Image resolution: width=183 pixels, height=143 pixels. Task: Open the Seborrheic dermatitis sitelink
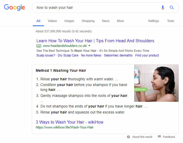coord(118,55)
